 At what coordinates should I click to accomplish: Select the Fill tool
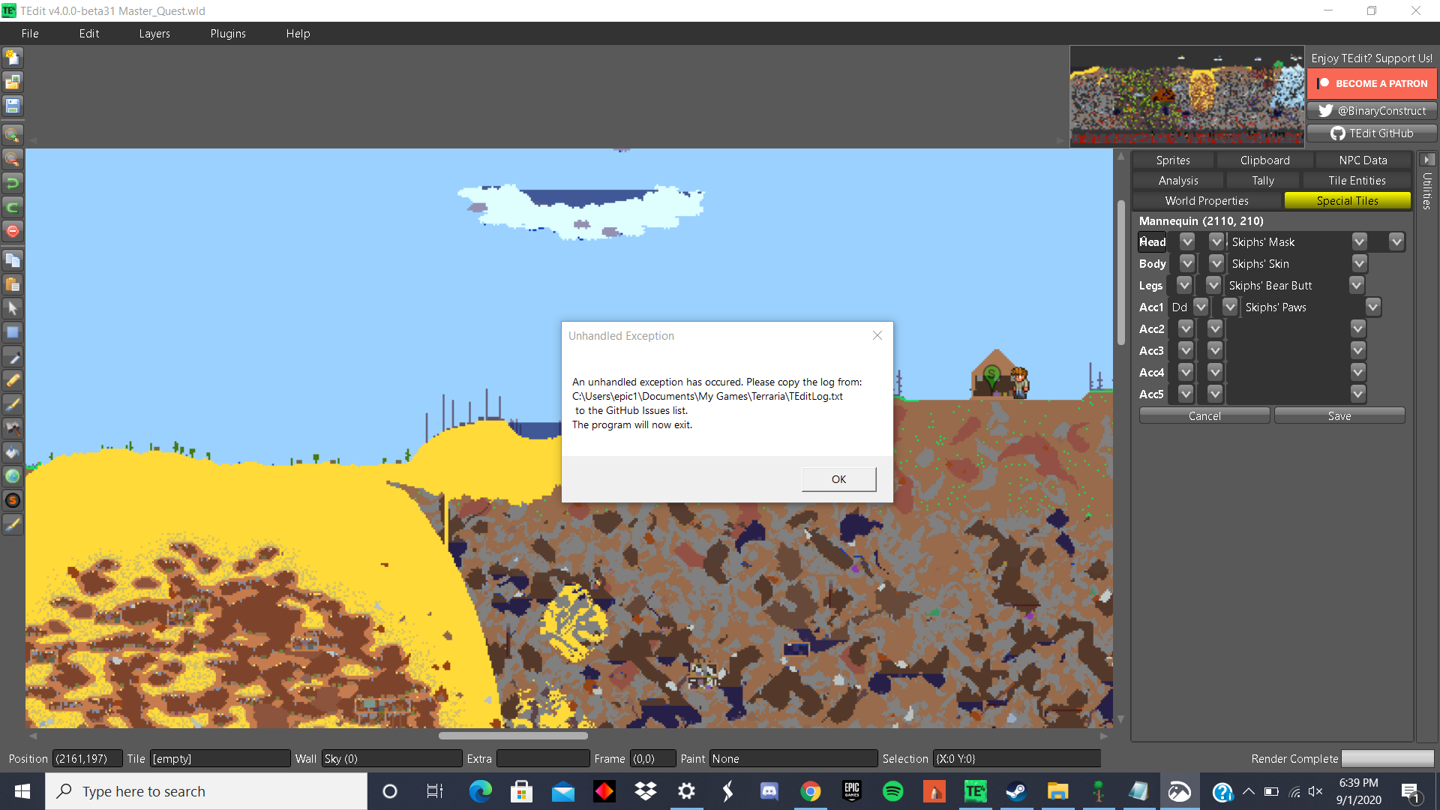12,452
